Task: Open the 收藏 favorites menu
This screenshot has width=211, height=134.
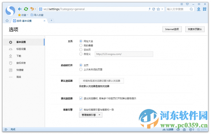Action: [23, 15]
